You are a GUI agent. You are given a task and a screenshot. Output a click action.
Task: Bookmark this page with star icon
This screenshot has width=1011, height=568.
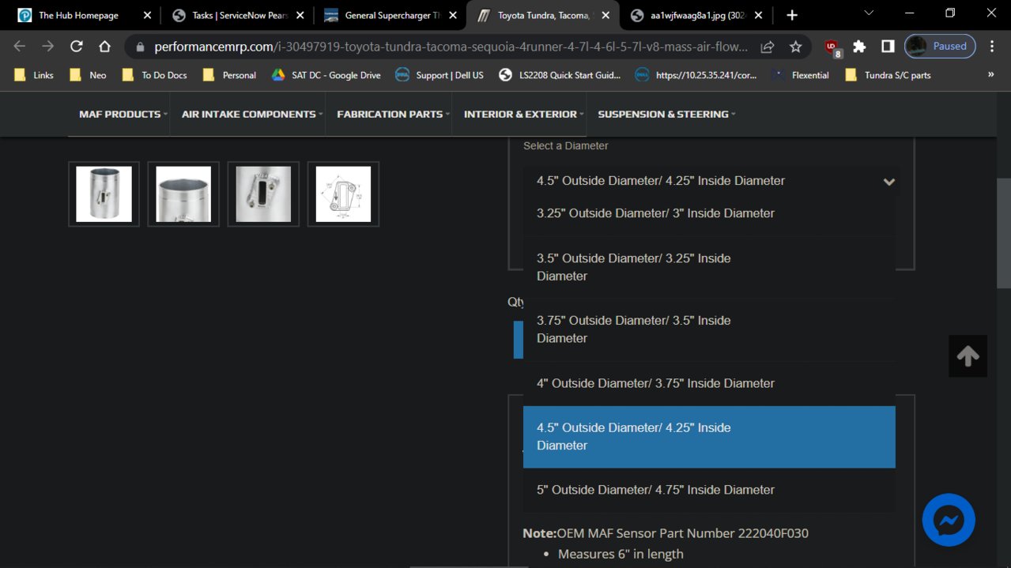pos(795,47)
